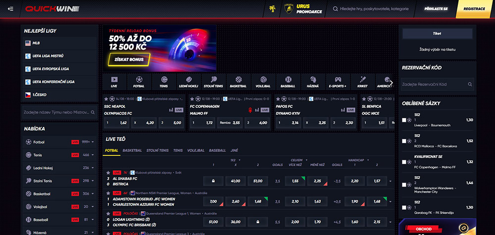
Task: Switch to the Fotbal live tab
Action: 111,150
